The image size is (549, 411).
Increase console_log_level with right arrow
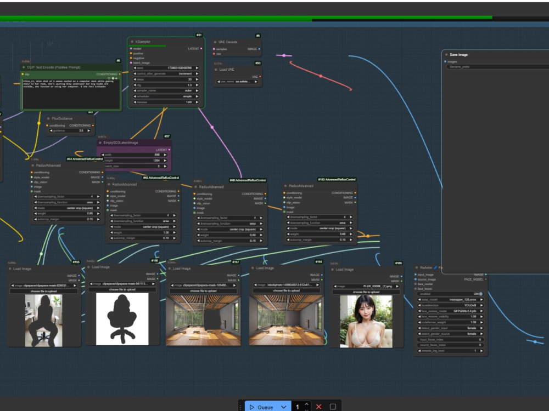[482, 351]
